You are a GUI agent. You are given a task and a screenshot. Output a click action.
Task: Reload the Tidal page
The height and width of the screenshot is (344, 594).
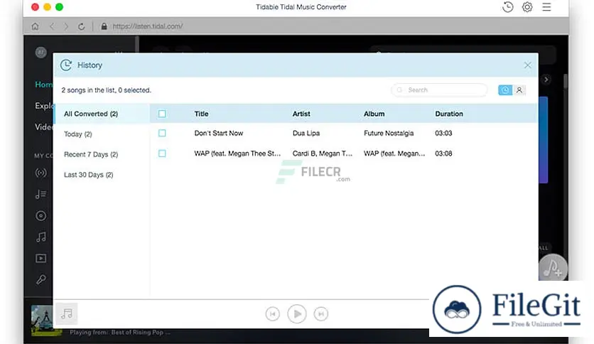point(81,26)
